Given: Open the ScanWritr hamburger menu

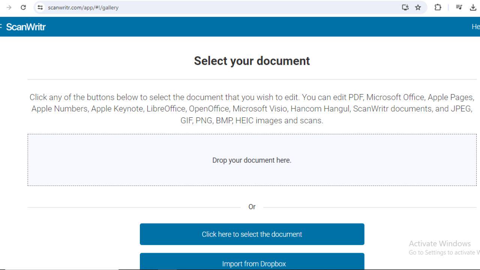Looking at the screenshot, I should (1, 27).
